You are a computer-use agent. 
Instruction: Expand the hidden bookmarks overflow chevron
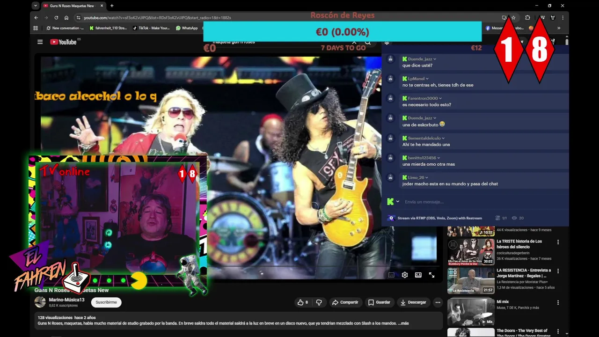click(559, 28)
